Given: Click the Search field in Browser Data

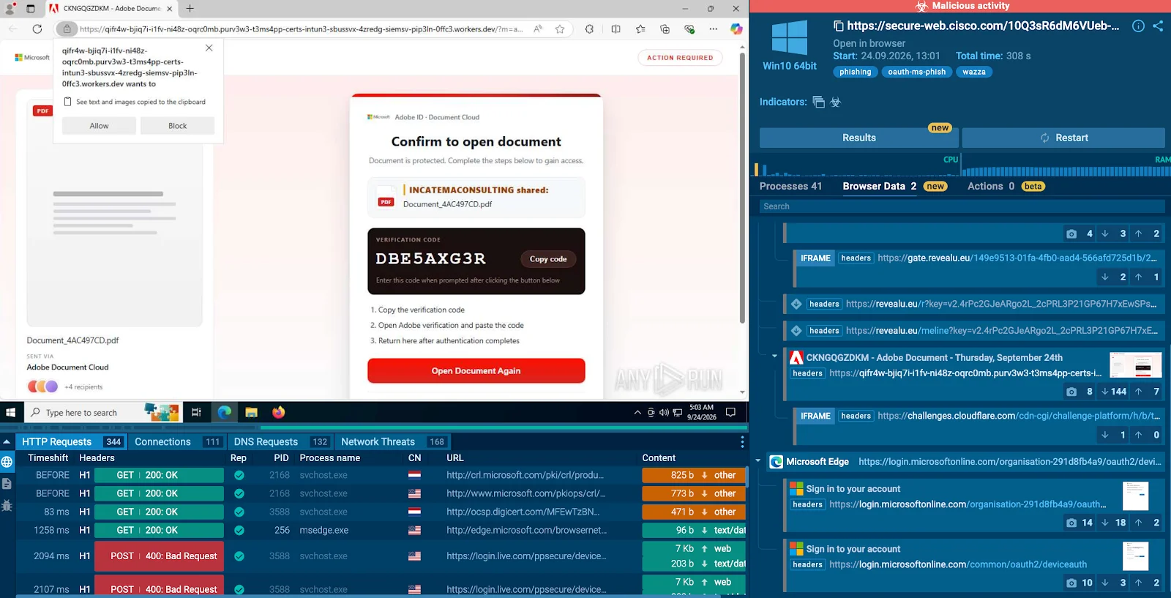Looking at the screenshot, I should point(962,206).
